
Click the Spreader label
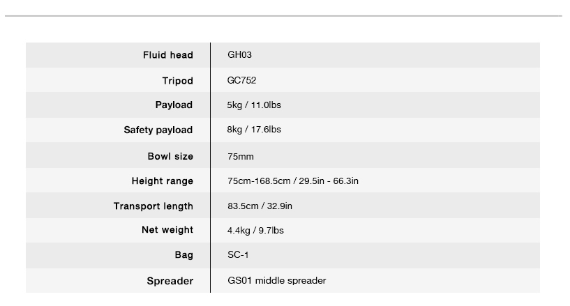pyautogui.click(x=170, y=281)
